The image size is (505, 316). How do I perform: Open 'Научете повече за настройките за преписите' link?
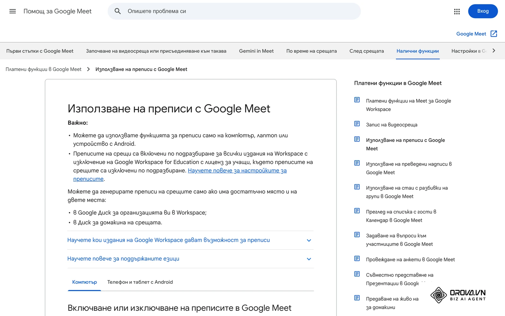[x=237, y=171]
